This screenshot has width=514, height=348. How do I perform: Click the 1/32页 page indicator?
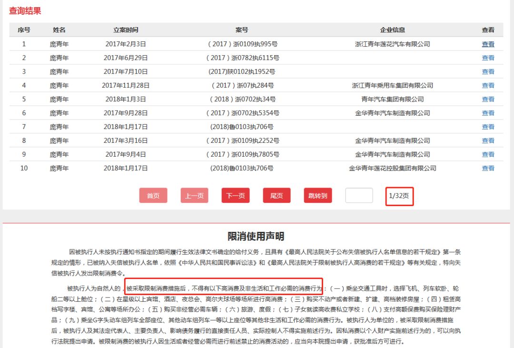[399, 196]
